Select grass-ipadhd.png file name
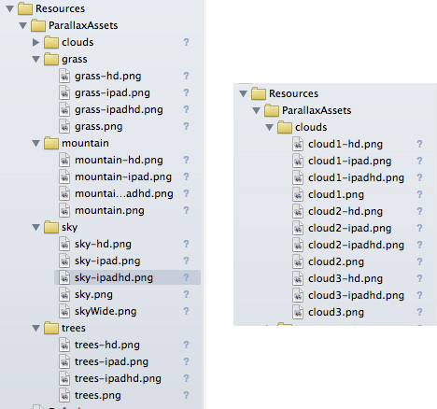Image resolution: width=437 pixels, height=409 pixels. [119, 109]
